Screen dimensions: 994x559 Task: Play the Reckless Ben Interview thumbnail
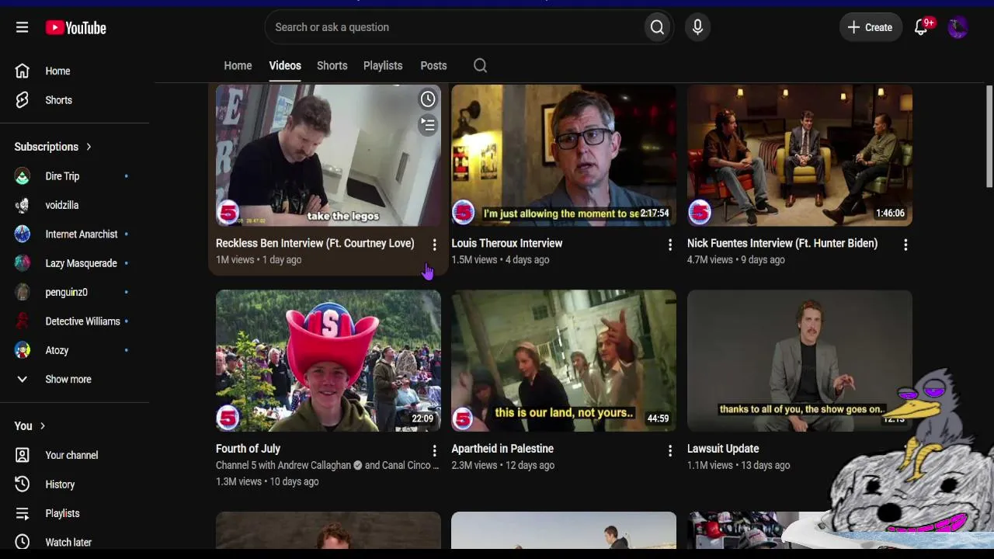click(328, 155)
